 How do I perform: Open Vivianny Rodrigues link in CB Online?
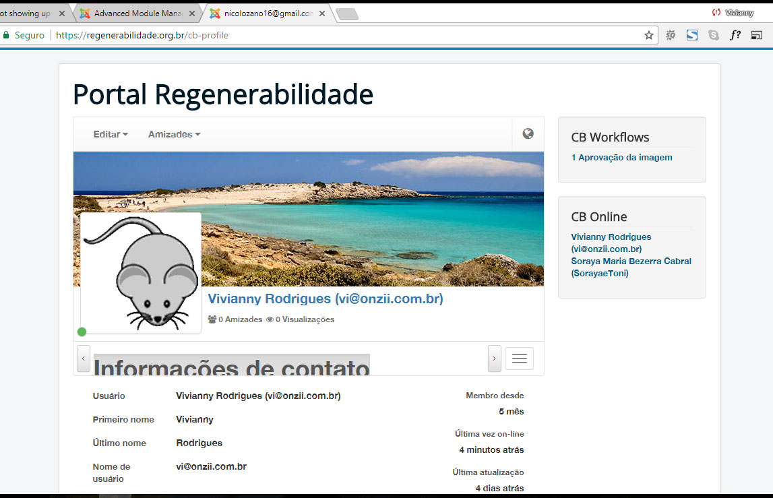pyautogui.click(x=611, y=243)
